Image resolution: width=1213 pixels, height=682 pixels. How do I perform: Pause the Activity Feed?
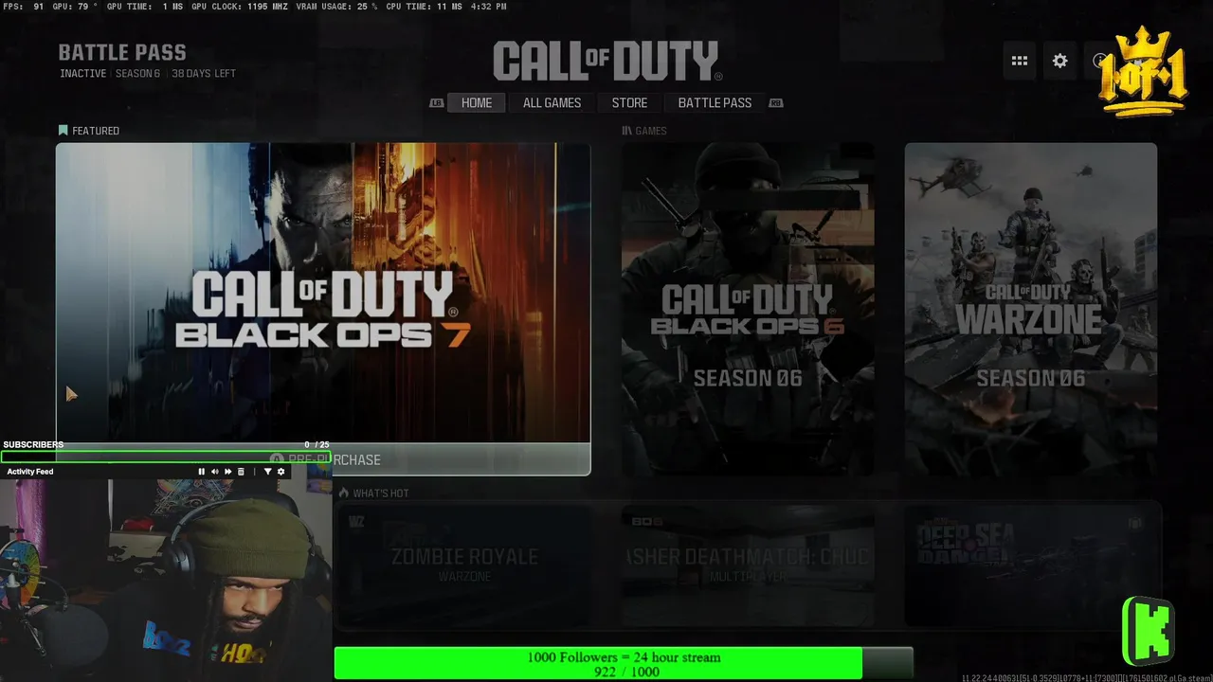201,472
